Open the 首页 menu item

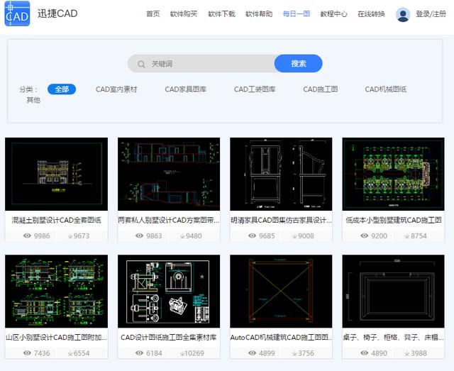tap(153, 14)
